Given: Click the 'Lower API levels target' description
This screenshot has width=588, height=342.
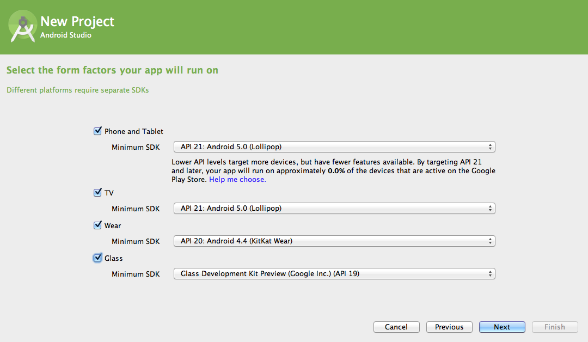Looking at the screenshot, I should [333, 162].
